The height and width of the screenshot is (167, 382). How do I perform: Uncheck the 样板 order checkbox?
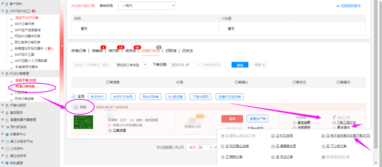pyautogui.click(x=76, y=107)
